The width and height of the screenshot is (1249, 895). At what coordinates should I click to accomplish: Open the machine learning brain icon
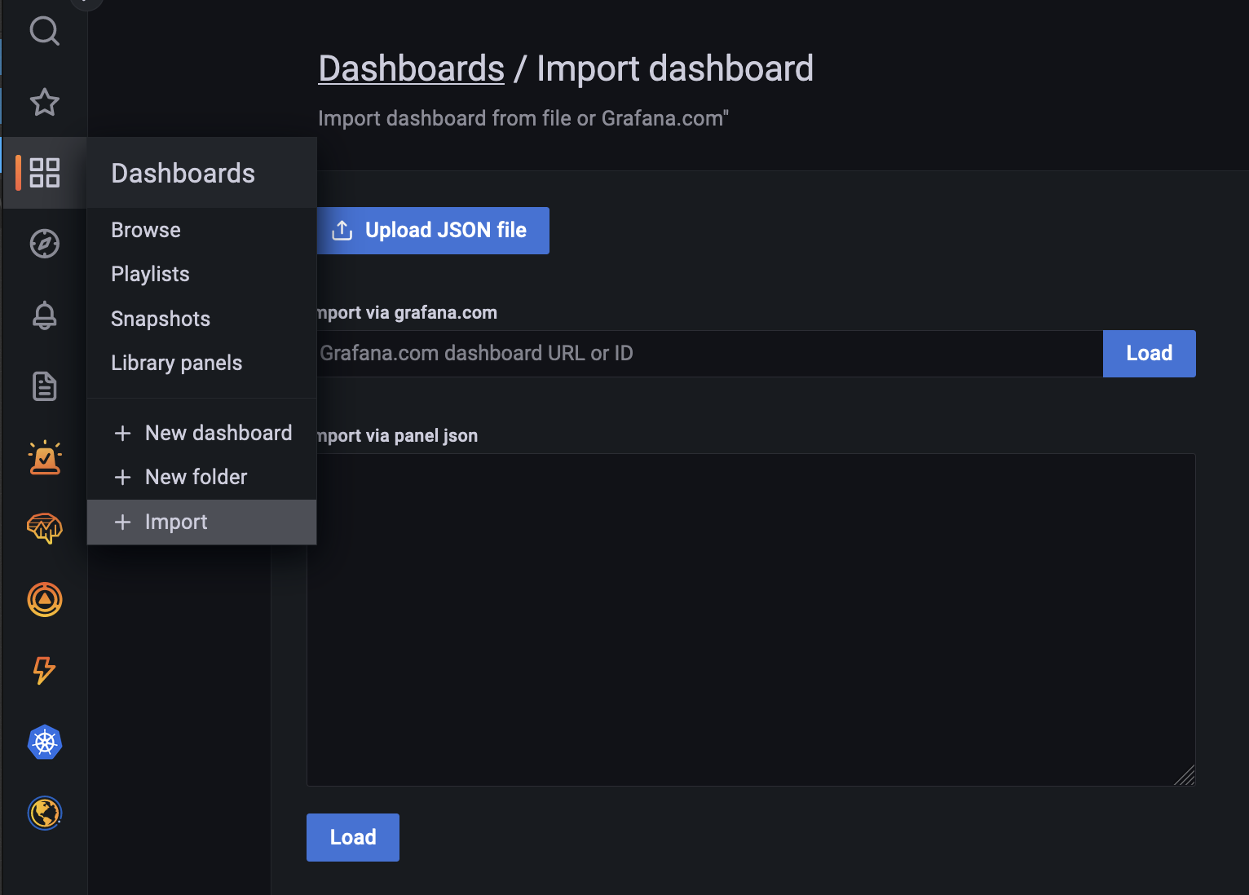[45, 528]
